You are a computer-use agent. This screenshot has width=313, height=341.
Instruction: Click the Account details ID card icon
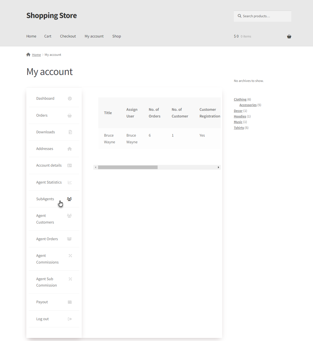(x=70, y=166)
